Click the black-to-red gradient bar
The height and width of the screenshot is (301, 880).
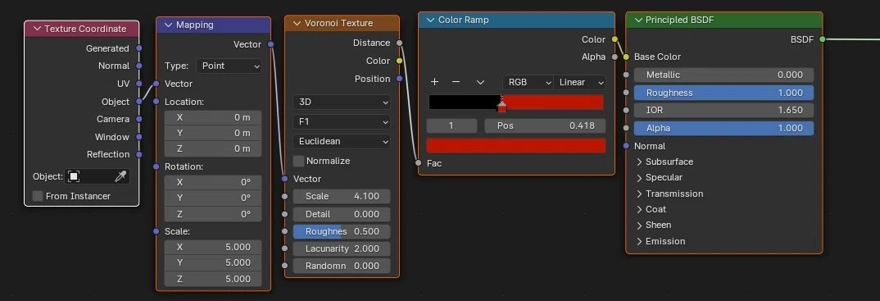tap(516, 103)
